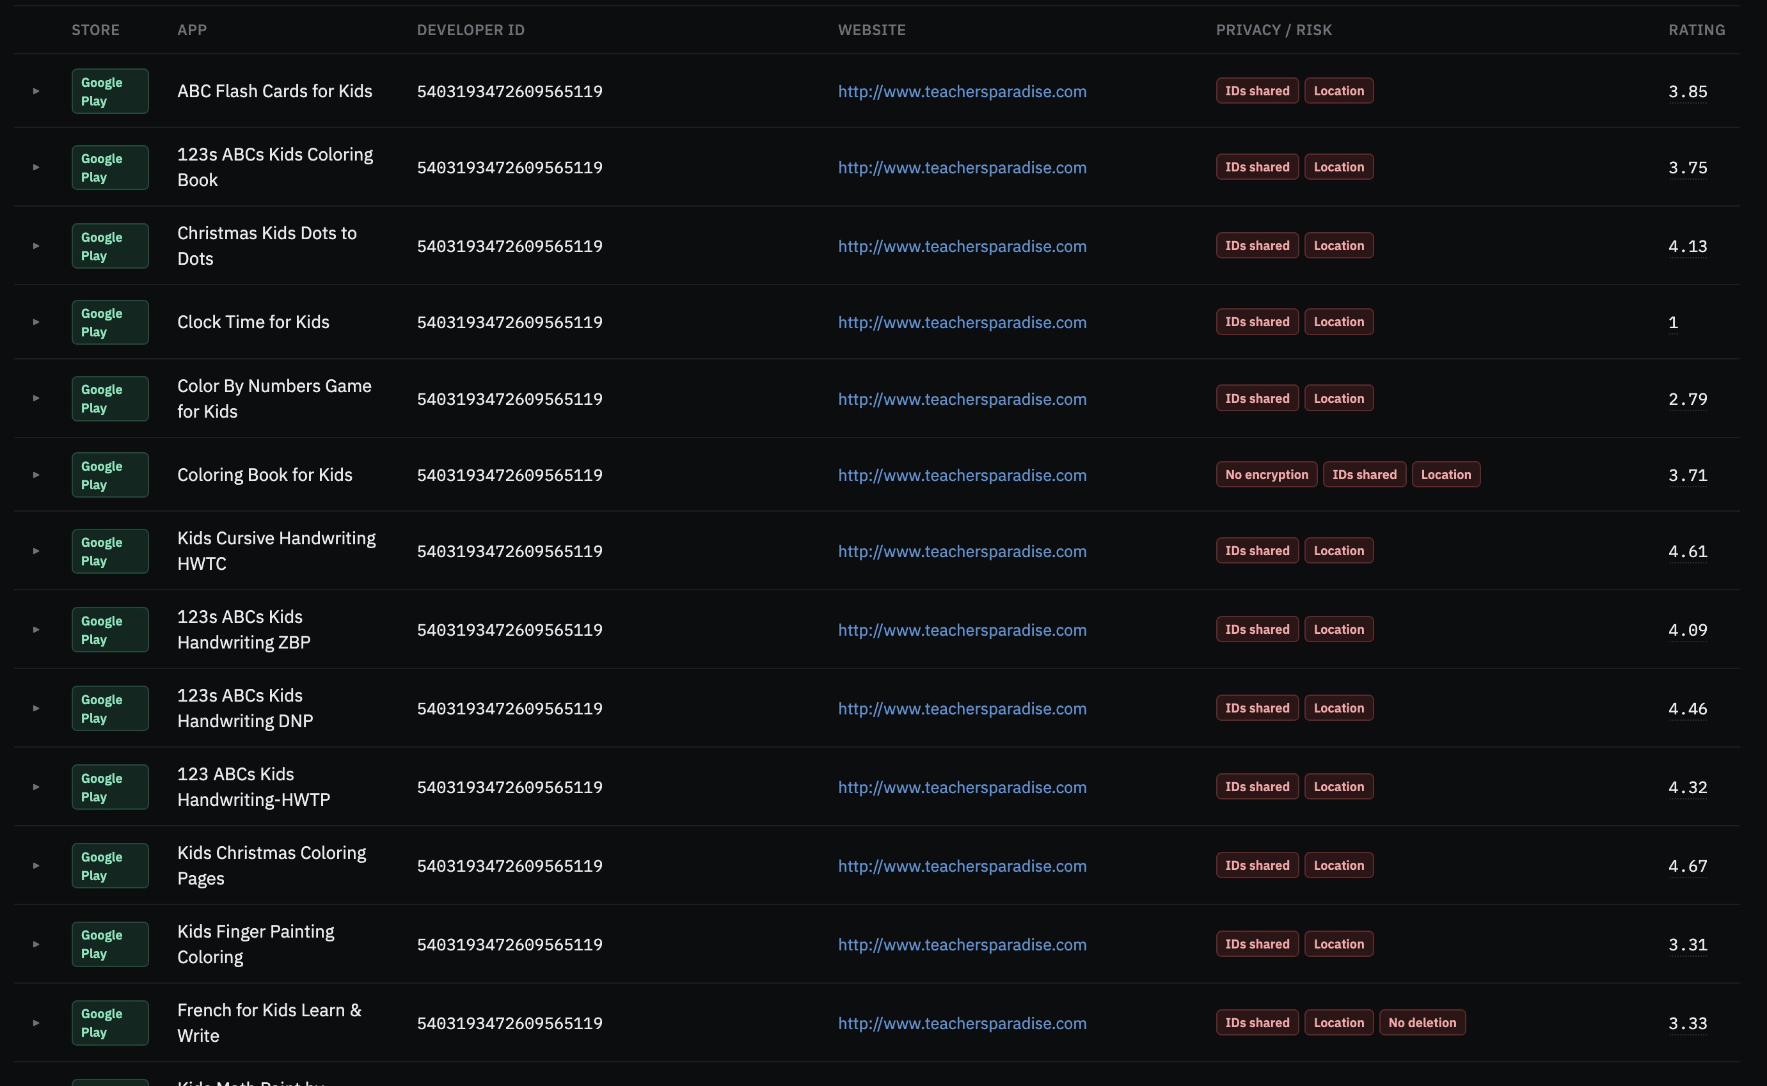Sort by the RATING column header
The image size is (1767, 1086).
point(1696,30)
